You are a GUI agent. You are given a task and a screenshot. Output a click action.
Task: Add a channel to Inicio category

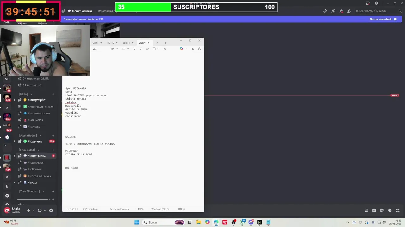point(53,94)
